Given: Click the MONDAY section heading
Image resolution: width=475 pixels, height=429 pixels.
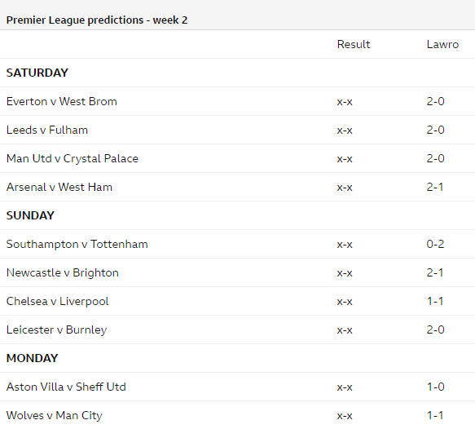Looking at the screenshot, I should coord(32,358).
